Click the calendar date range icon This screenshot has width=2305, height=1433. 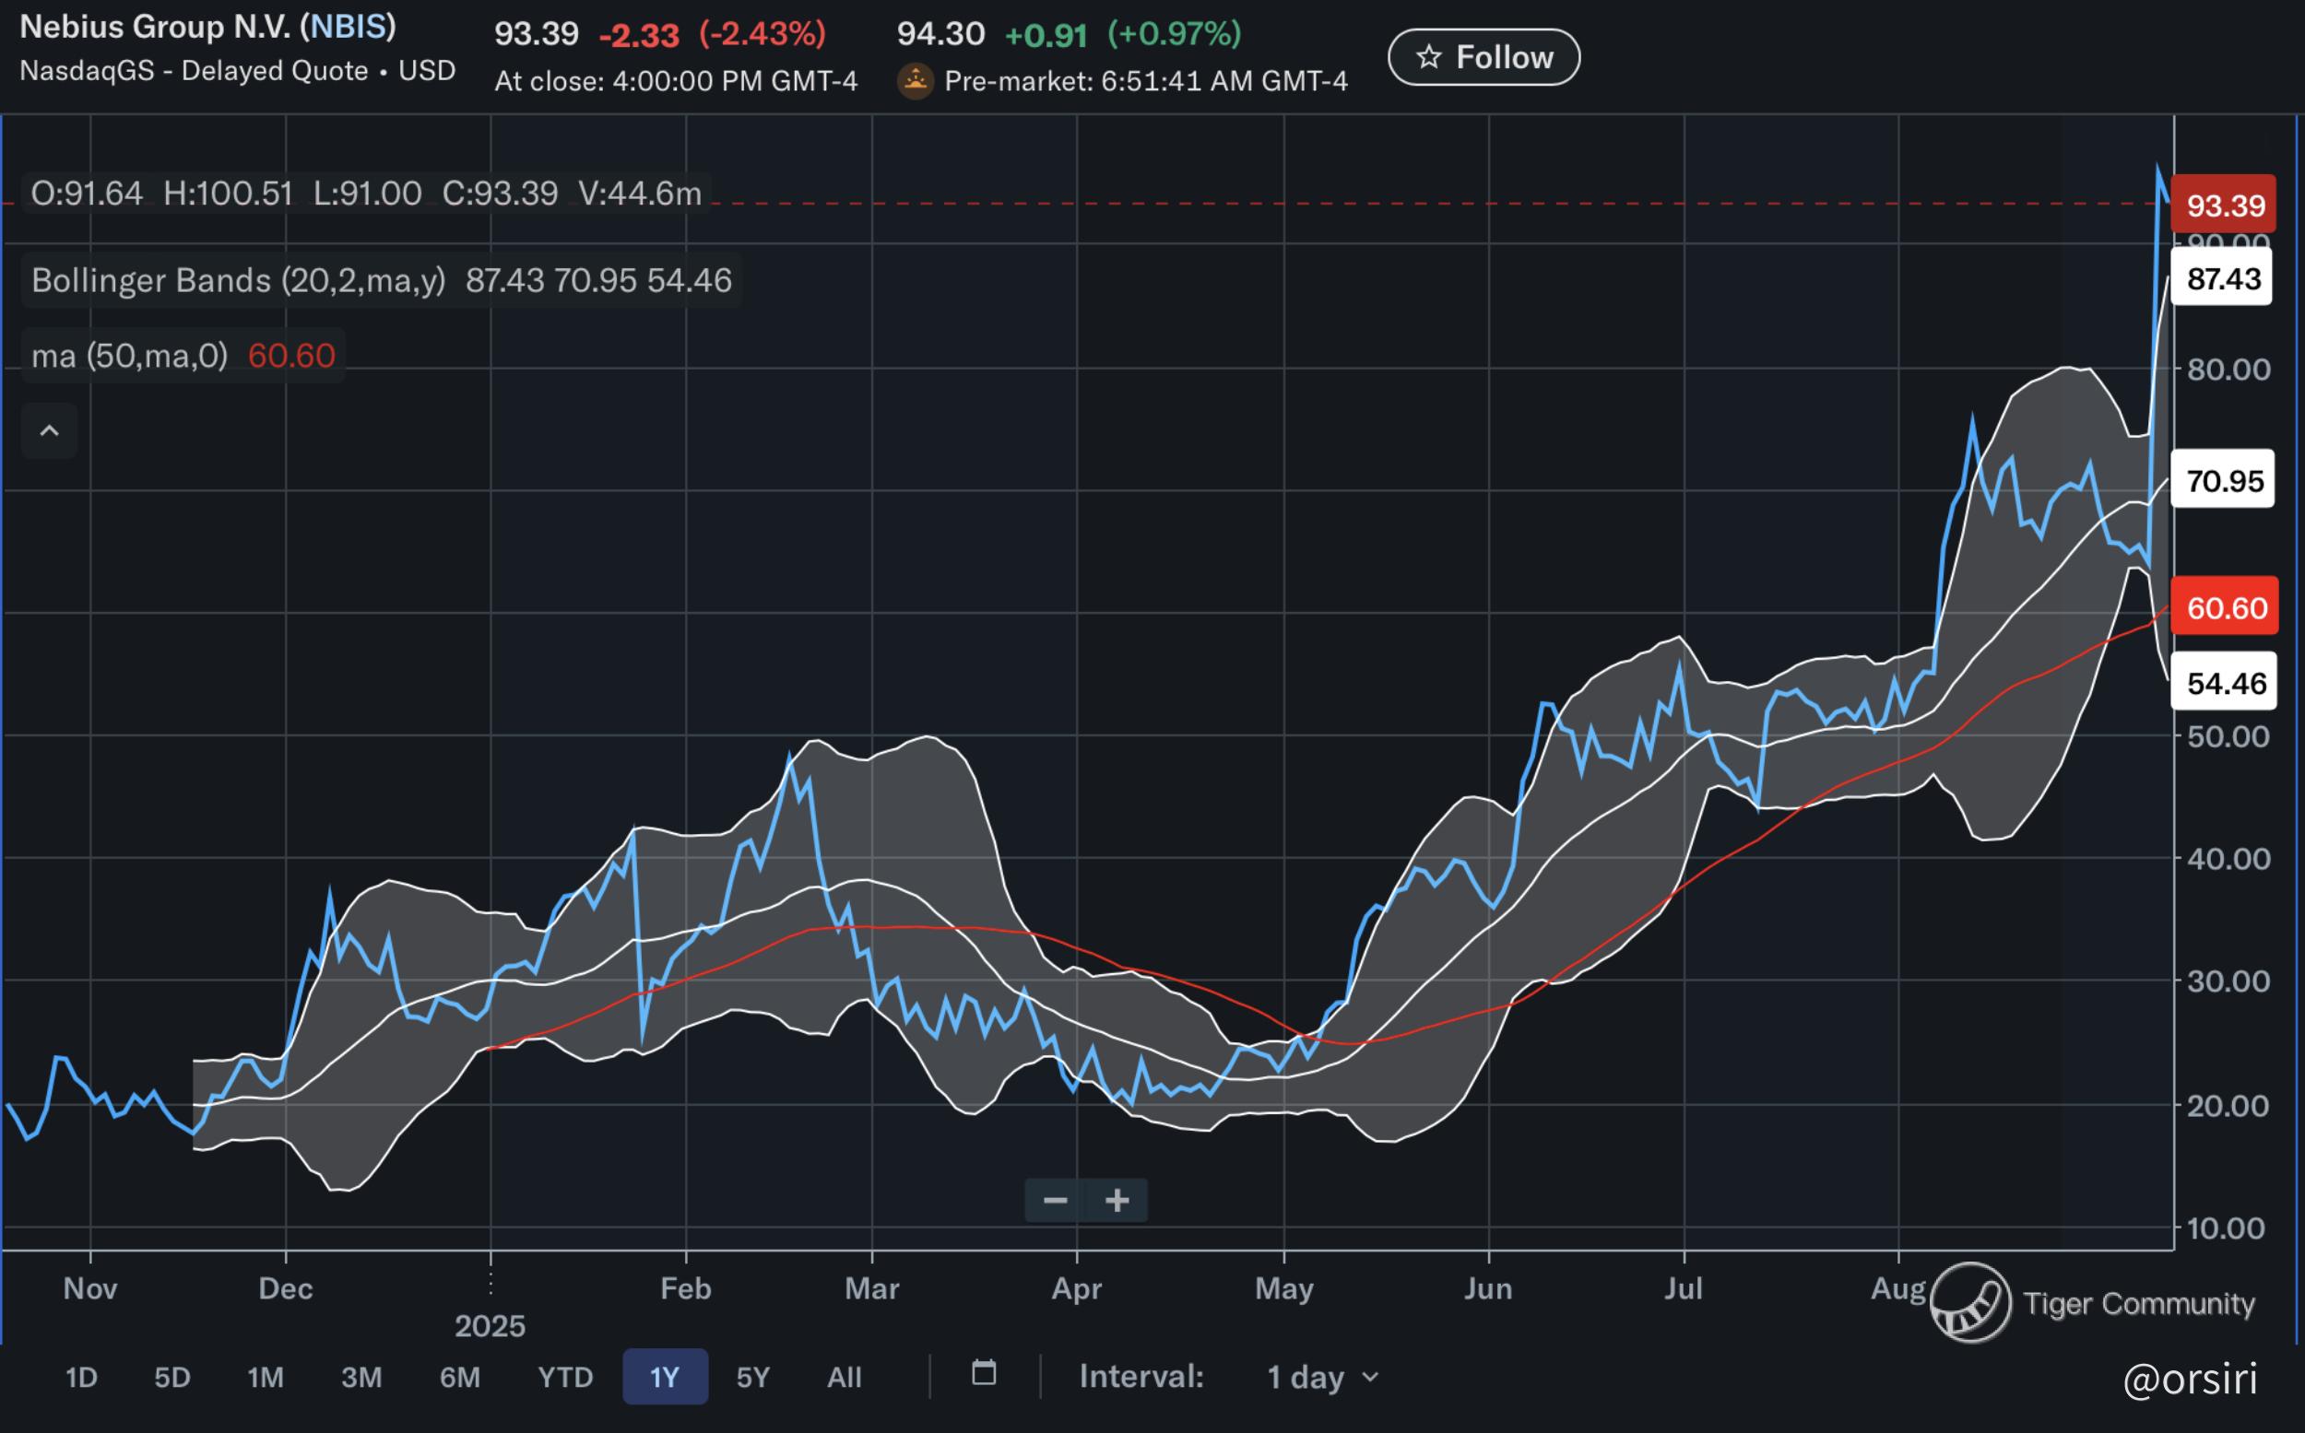(984, 1373)
